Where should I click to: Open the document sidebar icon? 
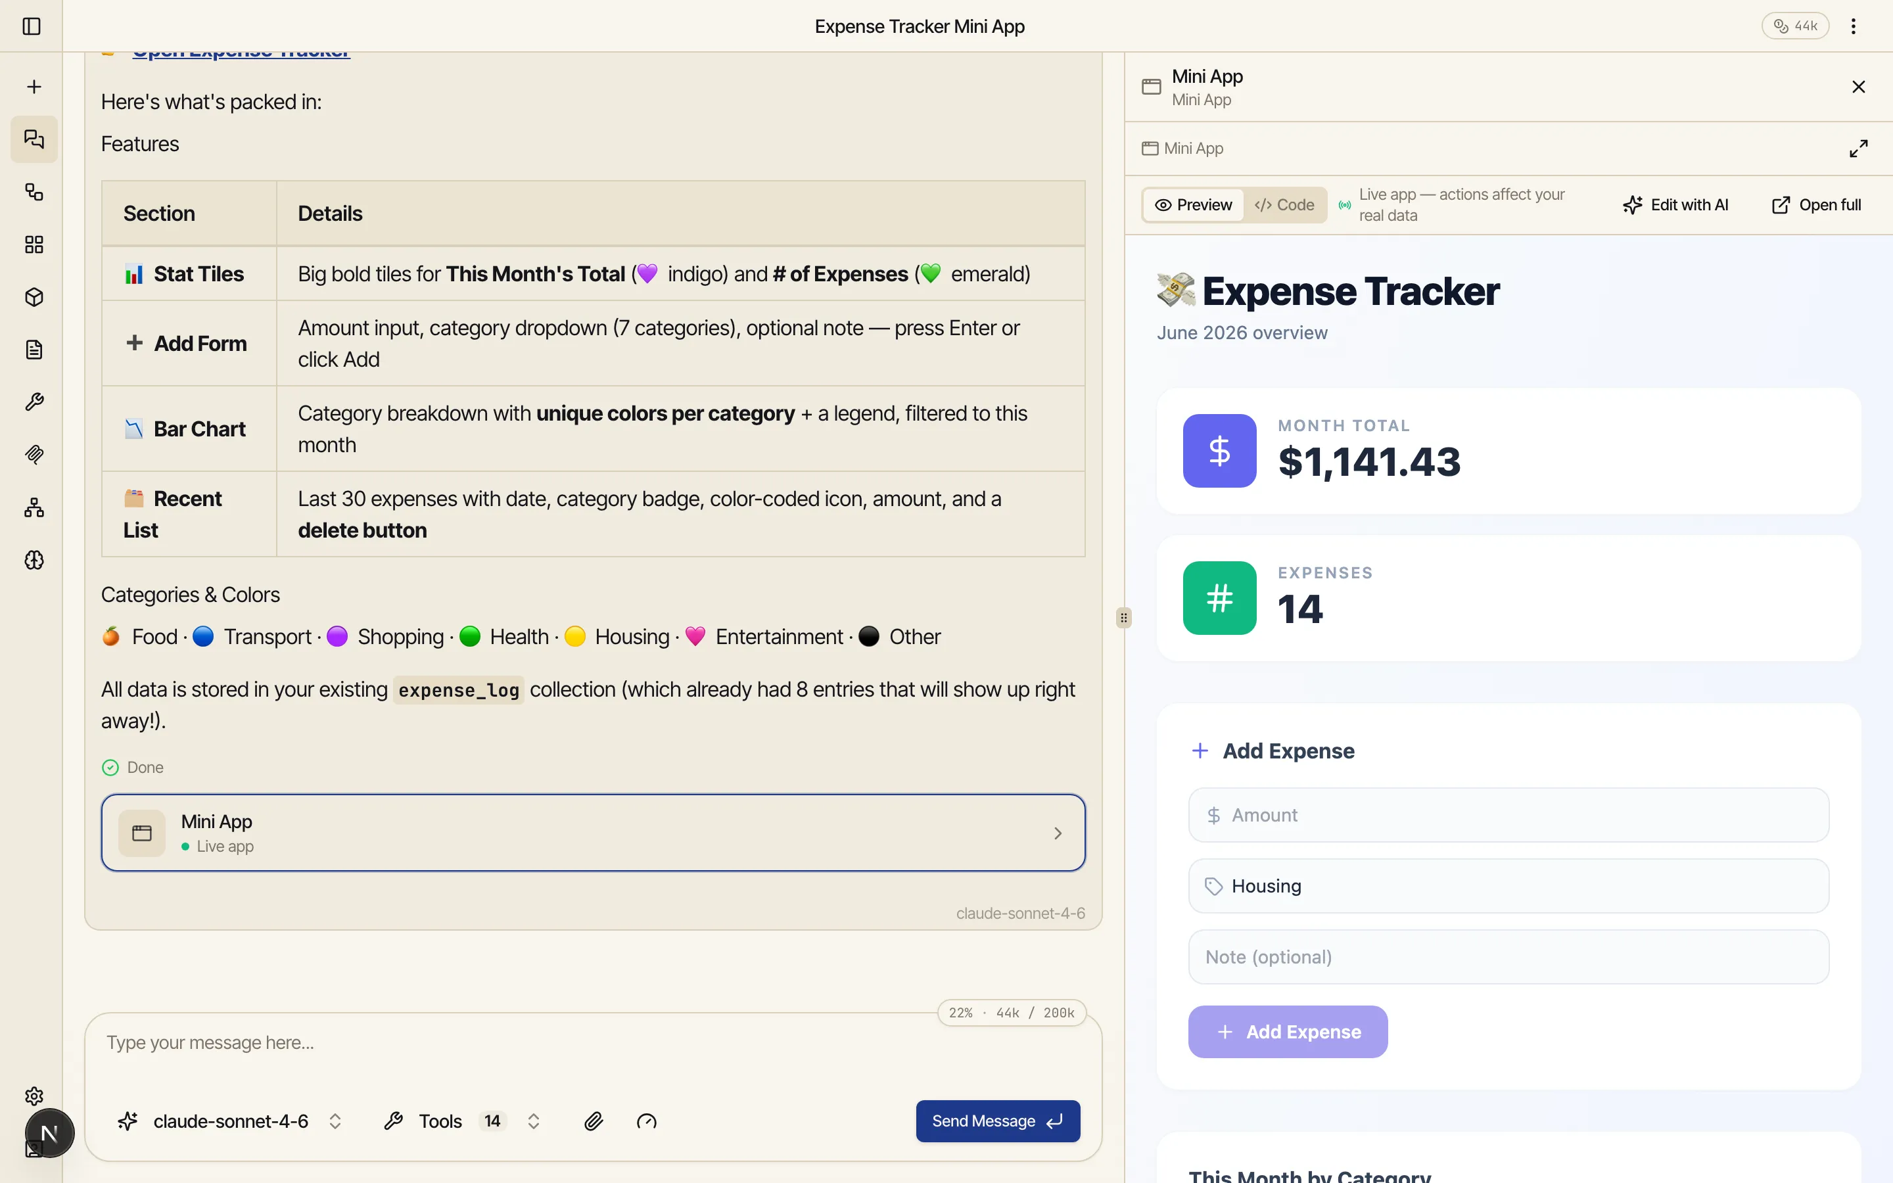(x=34, y=350)
